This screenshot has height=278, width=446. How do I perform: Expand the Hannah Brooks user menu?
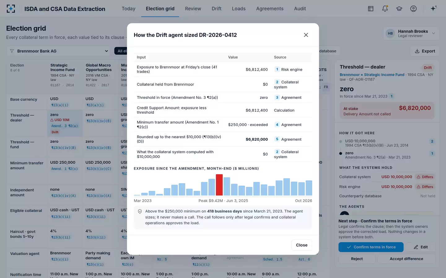tap(411, 33)
